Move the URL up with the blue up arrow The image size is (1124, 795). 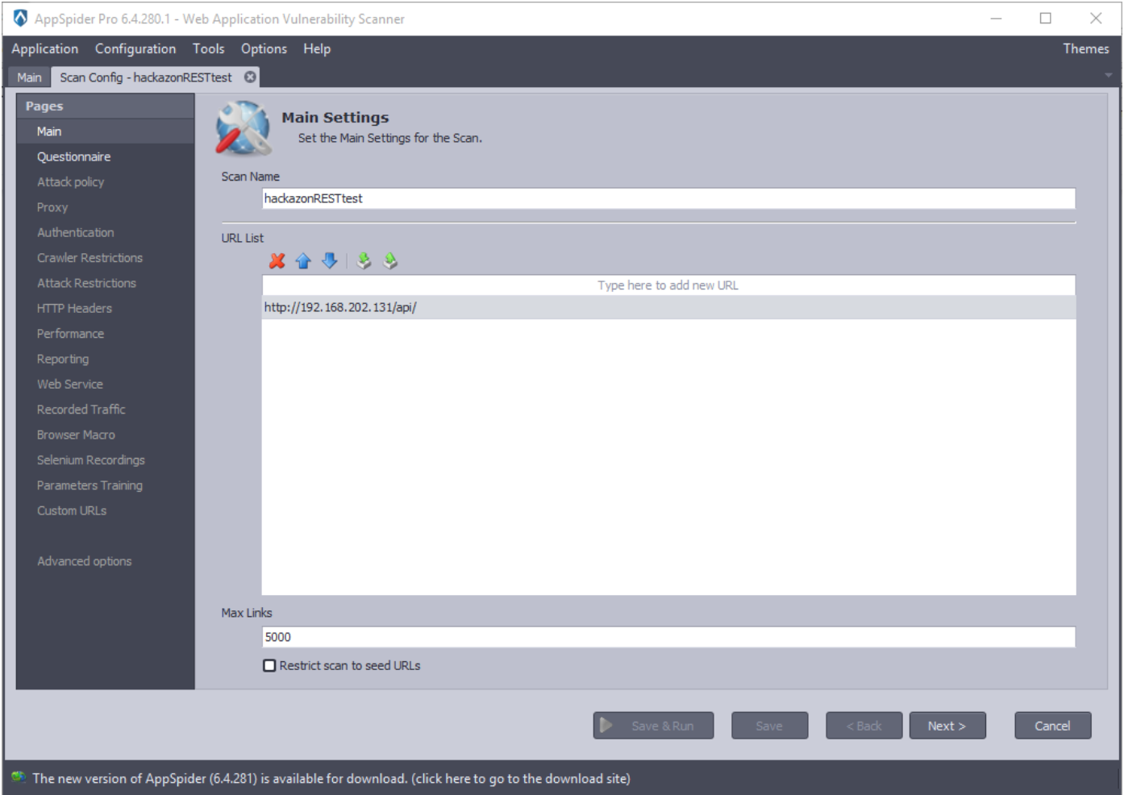point(303,260)
